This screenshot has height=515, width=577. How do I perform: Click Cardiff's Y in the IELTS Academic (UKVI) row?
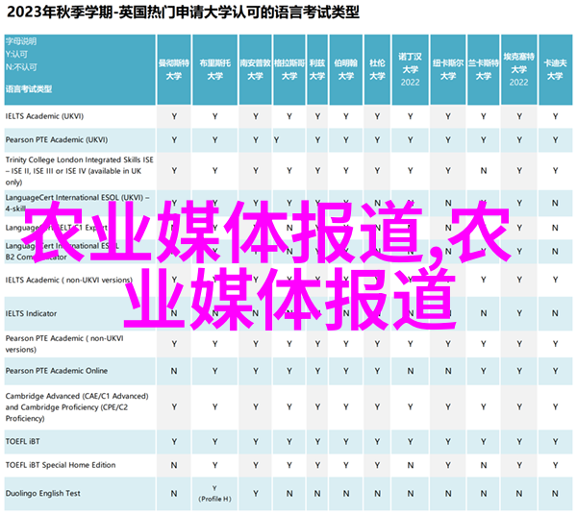click(x=555, y=116)
